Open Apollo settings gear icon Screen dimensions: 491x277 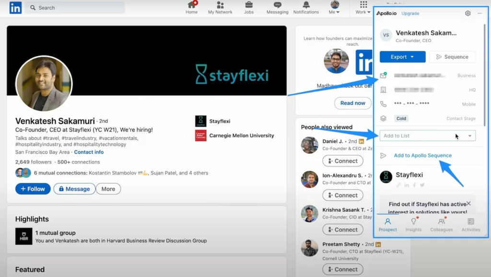coord(468,13)
